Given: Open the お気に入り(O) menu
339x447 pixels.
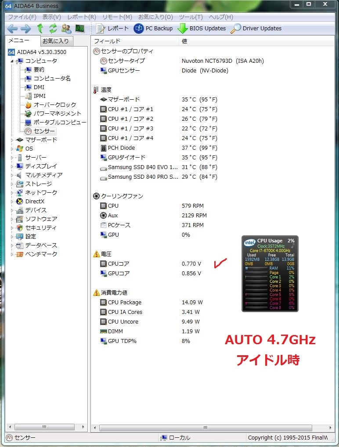Looking at the screenshot, I should pos(155,17).
